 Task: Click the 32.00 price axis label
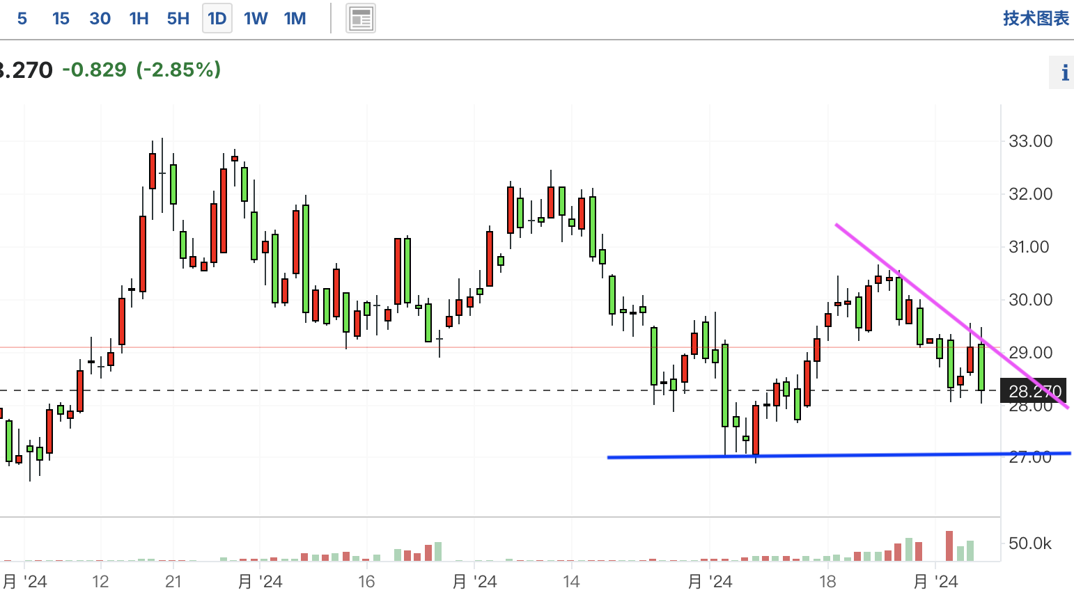point(1031,194)
